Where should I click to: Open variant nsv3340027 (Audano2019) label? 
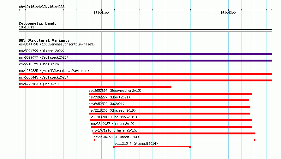[113, 124]
